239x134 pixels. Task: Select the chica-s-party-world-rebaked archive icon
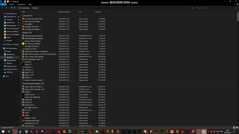23,57
